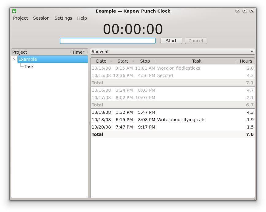Select the 10/16/08 session date
The image size is (266, 212).
point(101,90)
